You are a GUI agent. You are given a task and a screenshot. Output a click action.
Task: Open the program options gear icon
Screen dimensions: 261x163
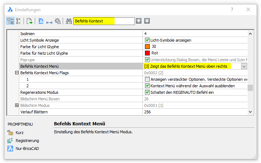[58, 21]
